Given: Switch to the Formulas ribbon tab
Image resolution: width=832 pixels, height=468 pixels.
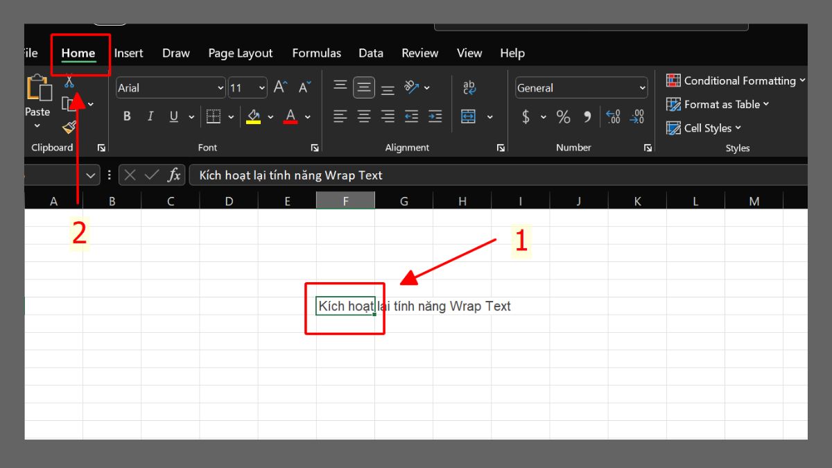Looking at the screenshot, I should tap(316, 53).
